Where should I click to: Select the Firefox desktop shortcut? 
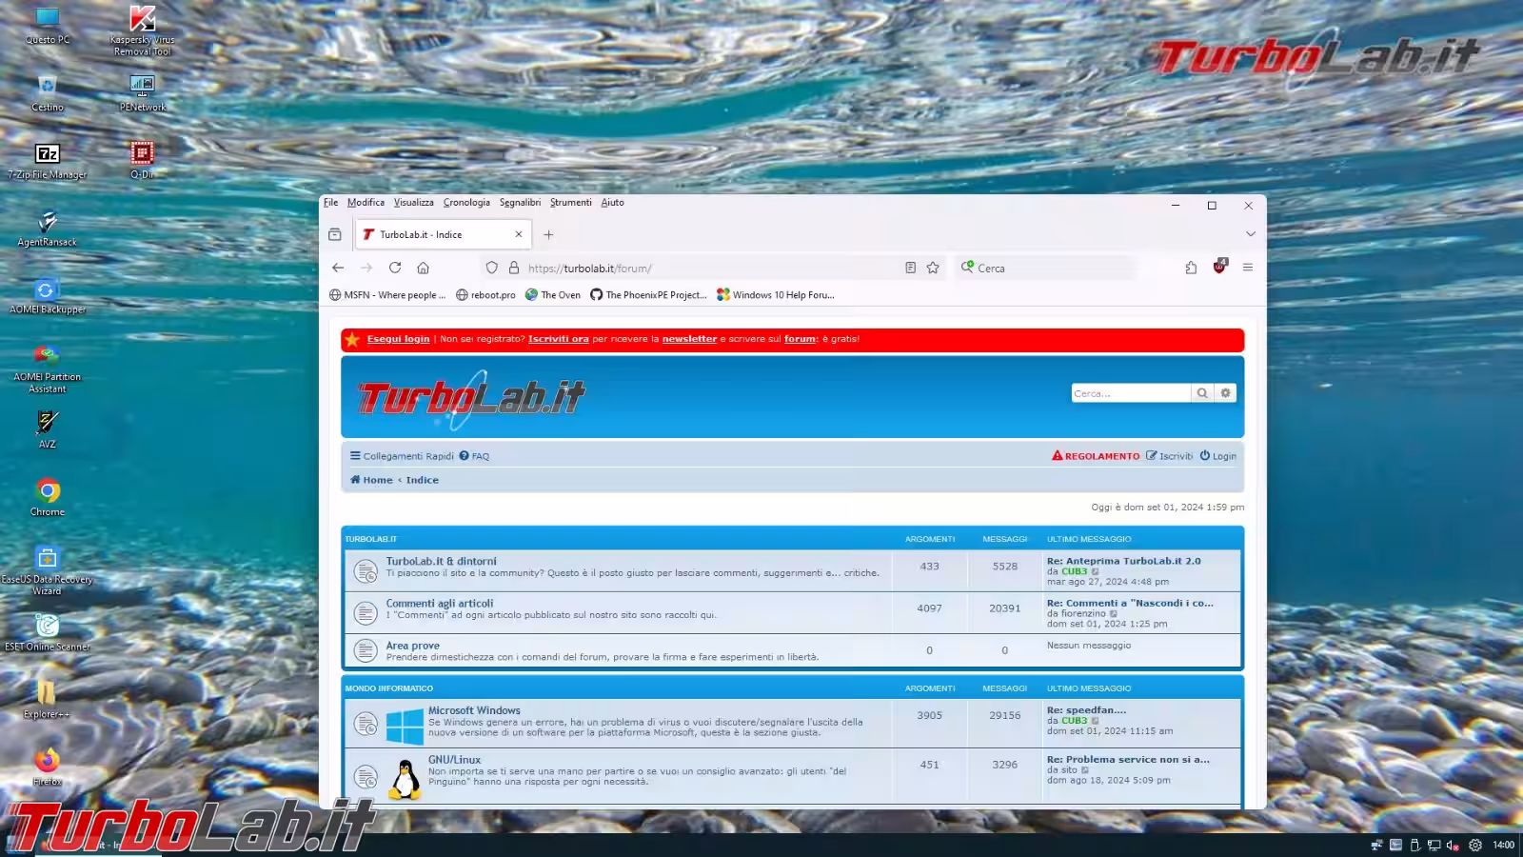point(47,768)
